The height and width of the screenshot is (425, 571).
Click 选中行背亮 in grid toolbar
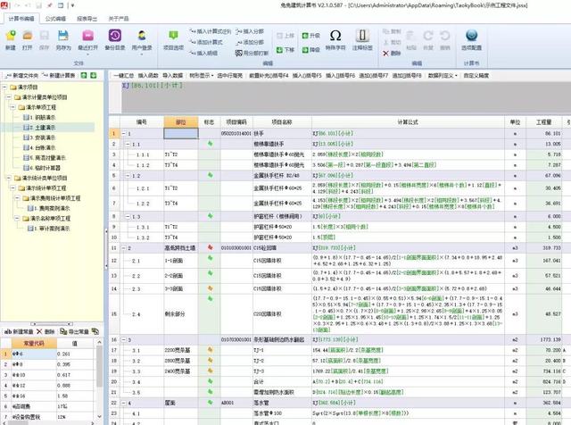(230, 76)
